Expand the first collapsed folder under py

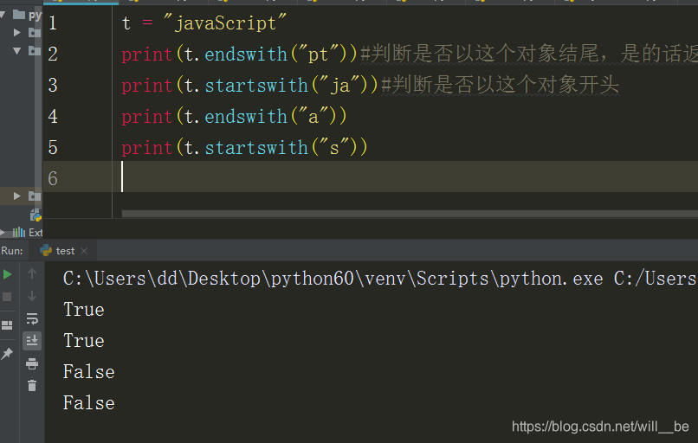pyautogui.click(x=17, y=33)
